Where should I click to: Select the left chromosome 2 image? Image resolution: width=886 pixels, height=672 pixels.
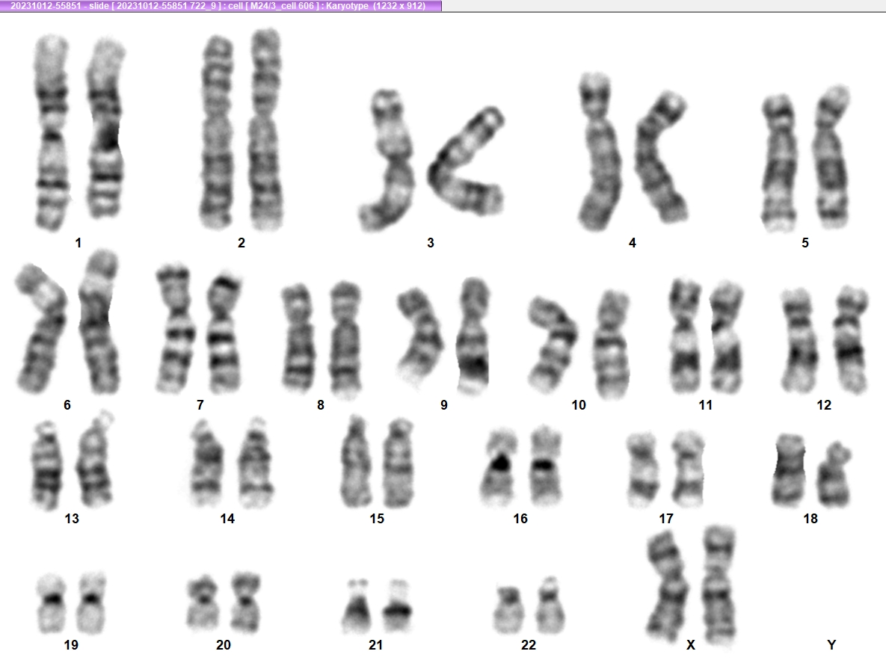tap(217, 133)
